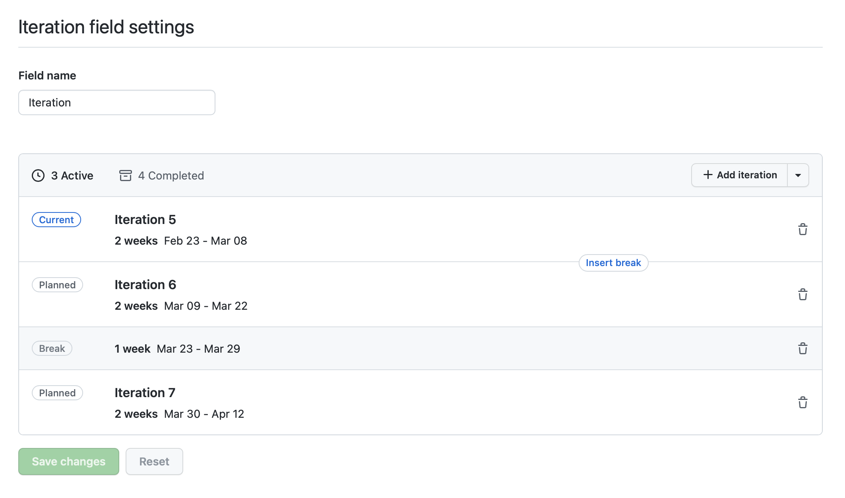Click the Break status label
845x498 pixels.
click(x=52, y=348)
